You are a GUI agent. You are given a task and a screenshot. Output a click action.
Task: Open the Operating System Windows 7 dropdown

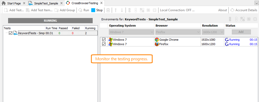pyautogui.click(x=132, y=32)
